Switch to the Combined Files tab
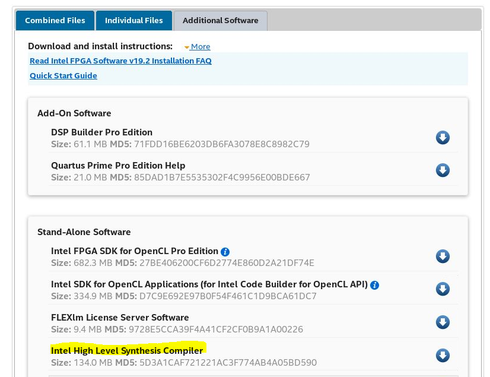This screenshot has width=490, height=377. point(55,20)
